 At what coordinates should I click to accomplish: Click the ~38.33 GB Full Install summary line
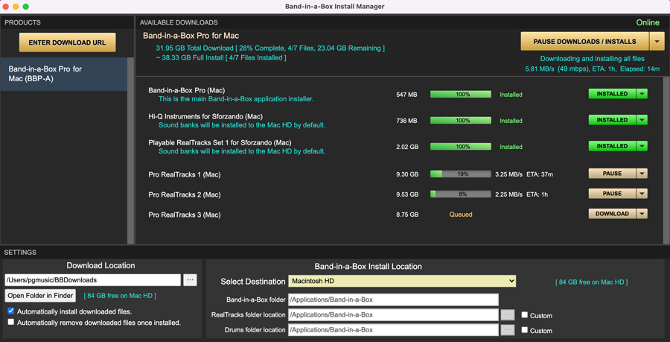point(221,57)
